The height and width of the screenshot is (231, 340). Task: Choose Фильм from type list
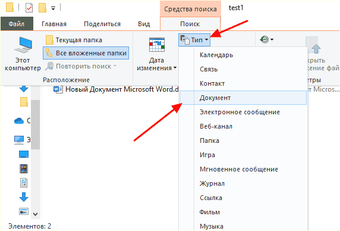(x=243, y=212)
